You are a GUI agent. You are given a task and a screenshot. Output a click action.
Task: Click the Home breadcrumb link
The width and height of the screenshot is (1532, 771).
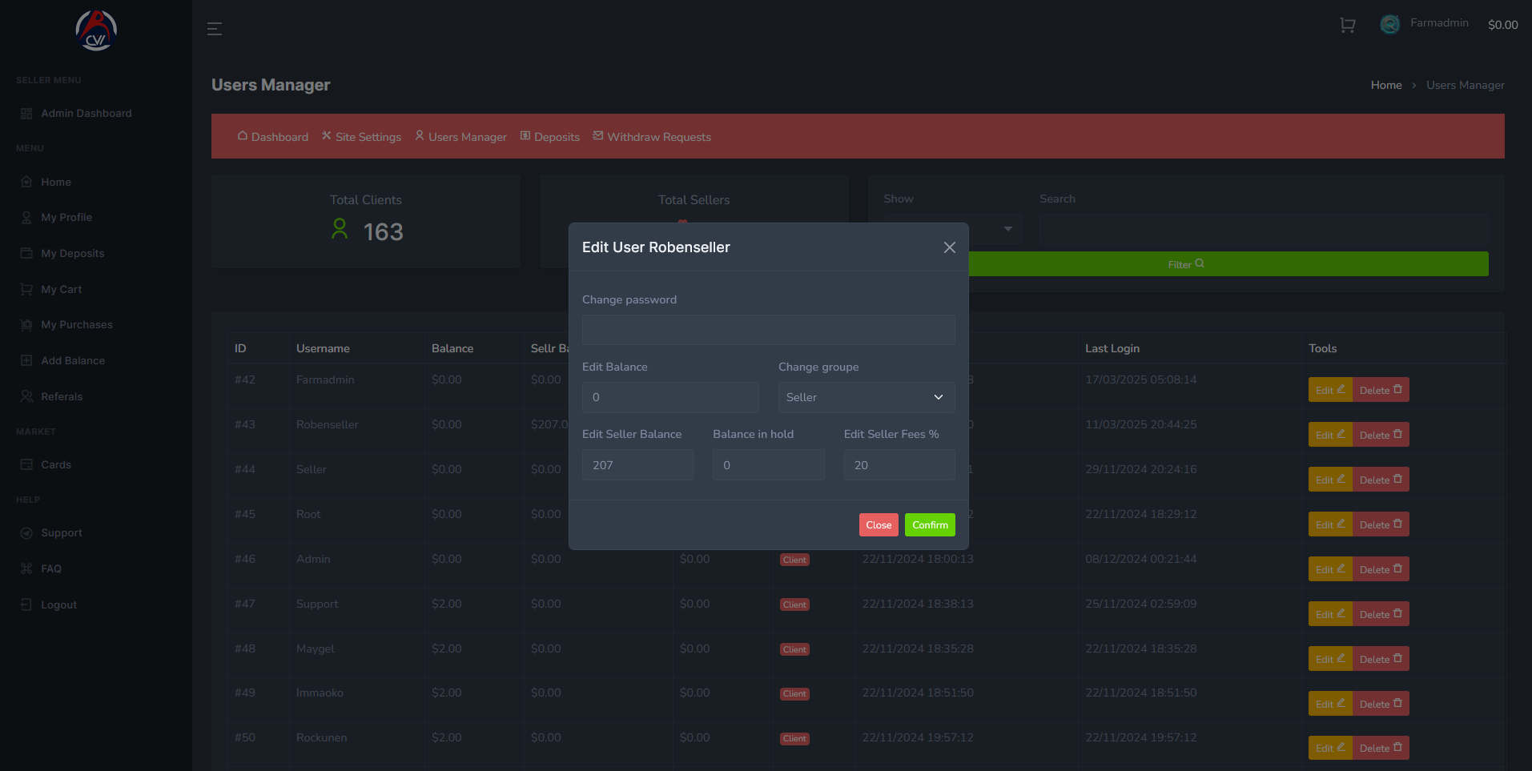(1385, 85)
